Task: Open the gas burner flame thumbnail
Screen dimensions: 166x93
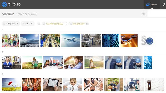Action: [x=129, y=41]
